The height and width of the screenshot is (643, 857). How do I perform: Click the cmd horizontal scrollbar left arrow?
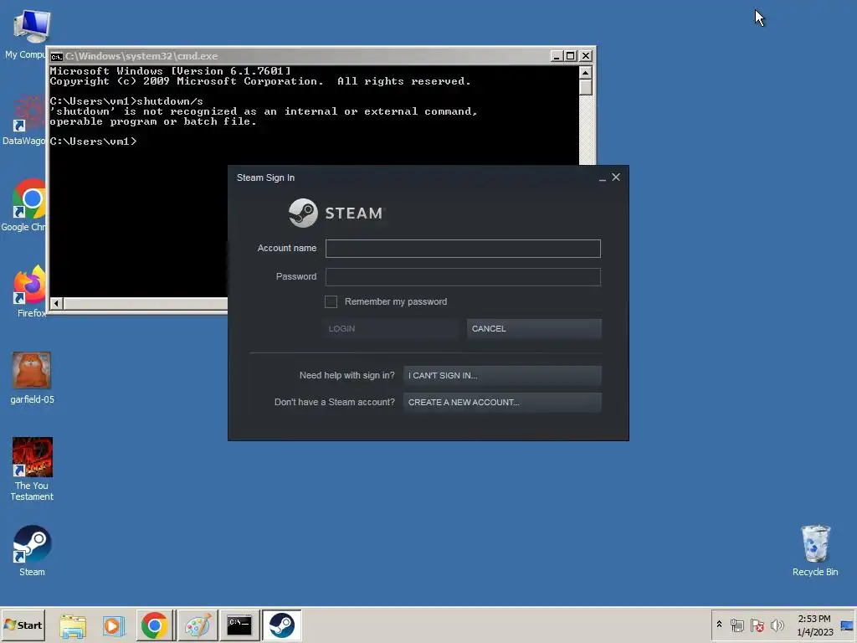pyautogui.click(x=56, y=303)
